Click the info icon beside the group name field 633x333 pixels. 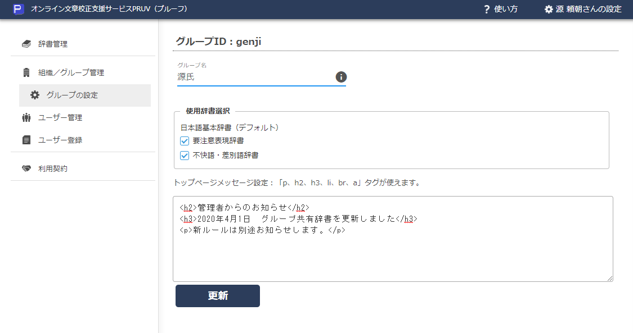coord(341,77)
